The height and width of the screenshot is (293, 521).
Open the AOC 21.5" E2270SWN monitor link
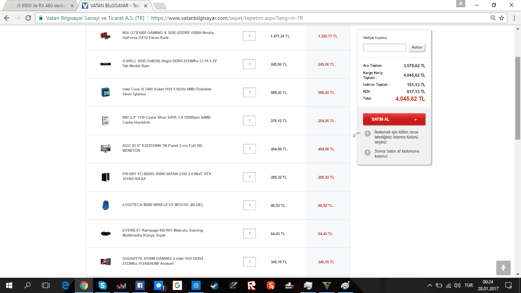click(x=162, y=148)
